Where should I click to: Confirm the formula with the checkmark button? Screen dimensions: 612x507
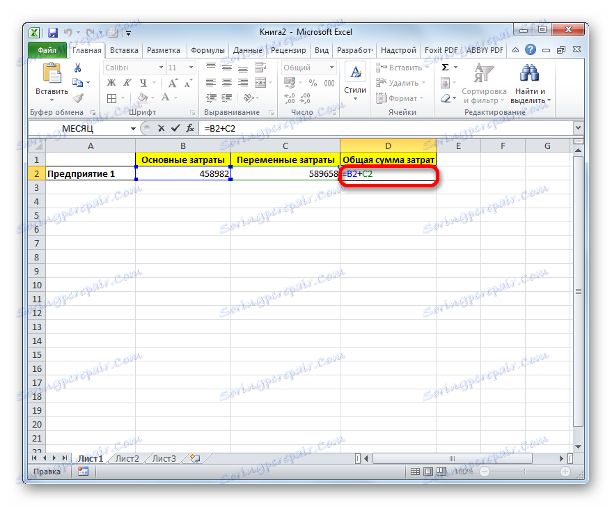(176, 128)
